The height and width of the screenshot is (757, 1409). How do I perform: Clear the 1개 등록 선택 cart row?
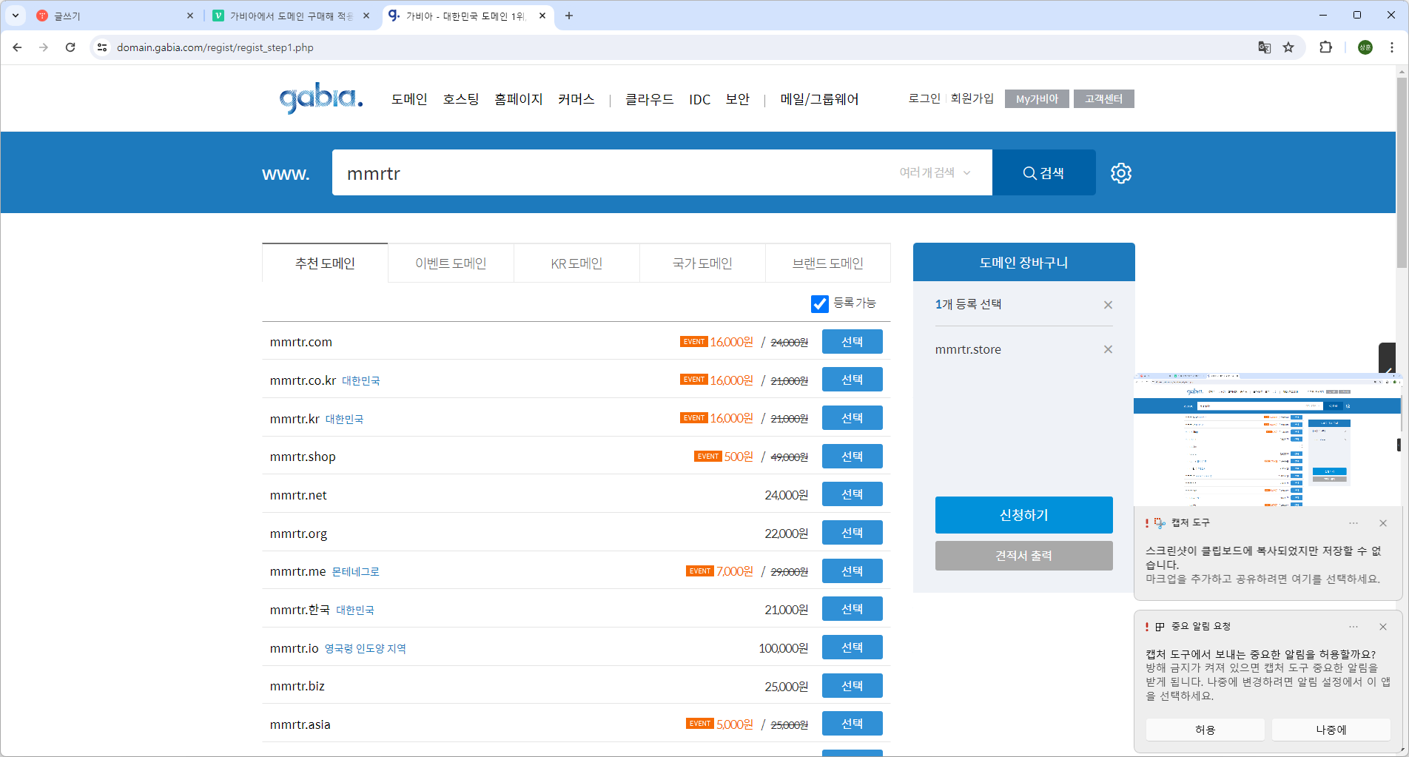(1108, 305)
